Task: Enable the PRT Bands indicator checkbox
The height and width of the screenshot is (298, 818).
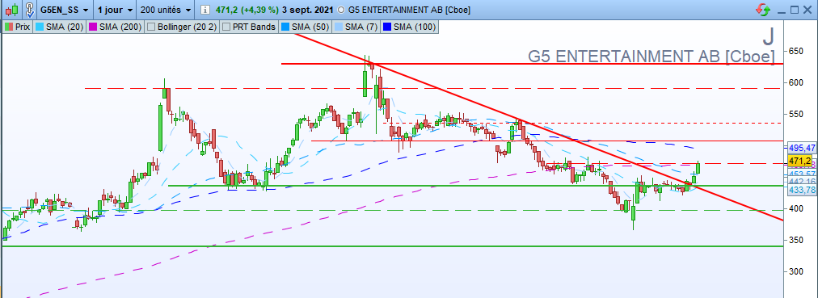Action: coord(226,27)
